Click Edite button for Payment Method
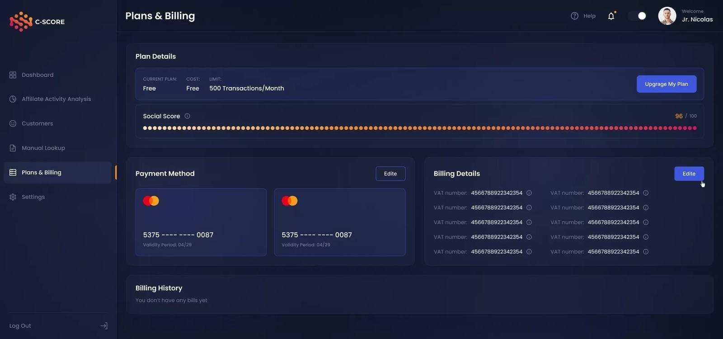This screenshot has height=339, width=723. coord(390,174)
